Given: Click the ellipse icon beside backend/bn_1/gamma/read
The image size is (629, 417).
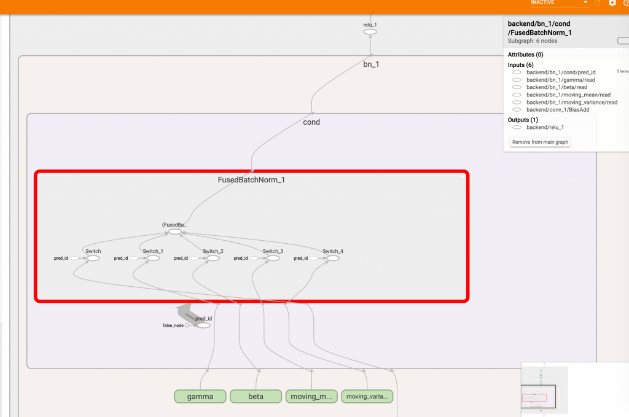Looking at the screenshot, I should click(517, 80).
